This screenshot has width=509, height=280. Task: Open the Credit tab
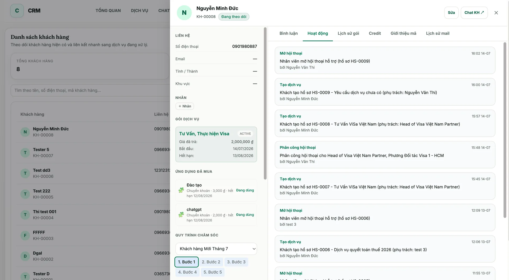(375, 33)
